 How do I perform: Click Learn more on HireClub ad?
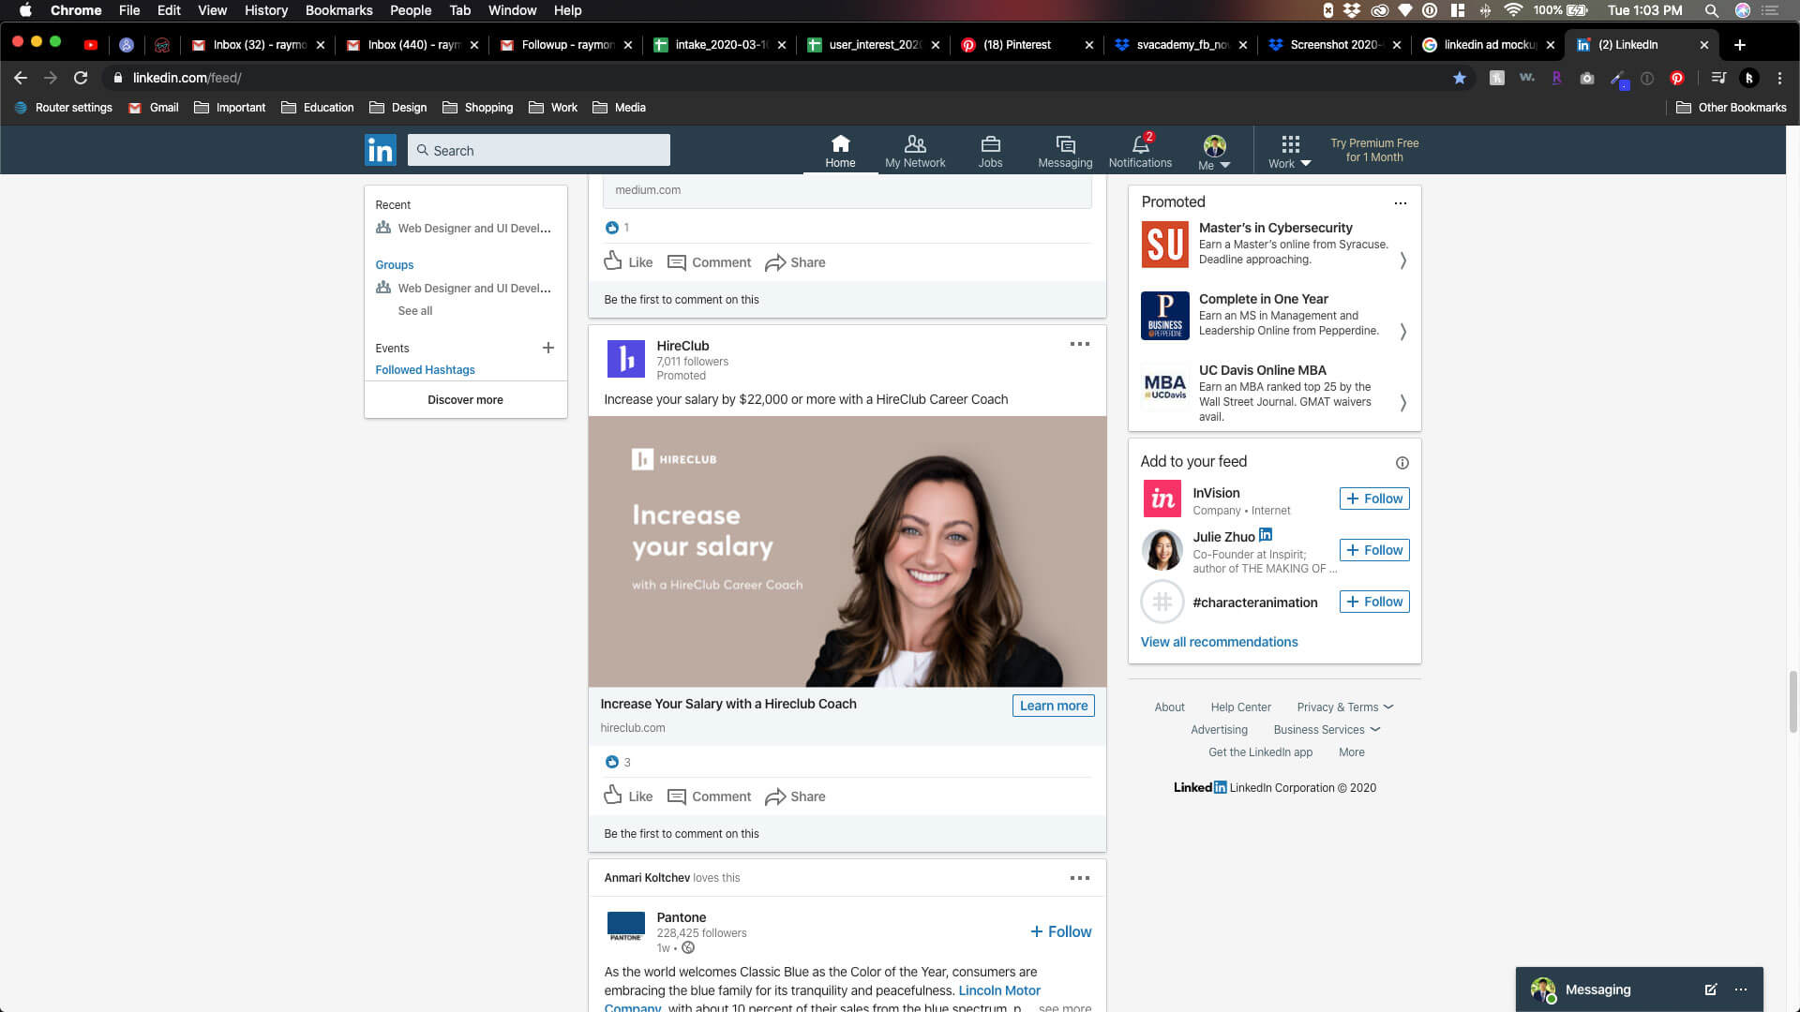[1053, 706]
